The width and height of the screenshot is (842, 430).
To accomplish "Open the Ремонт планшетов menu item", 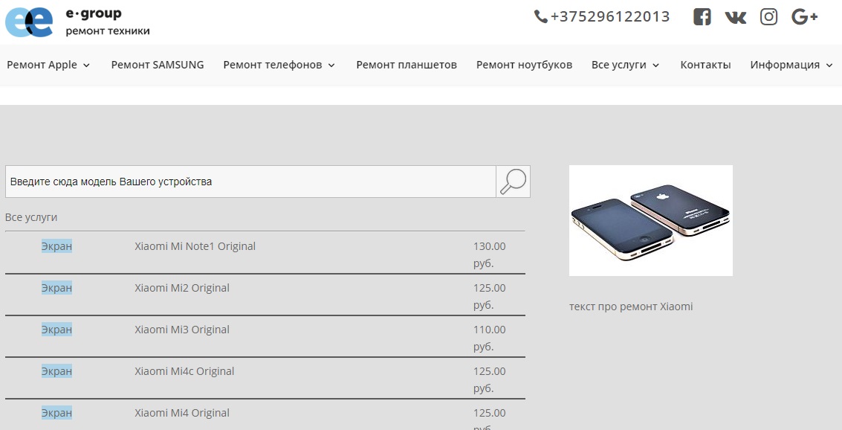I will click(407, 65).
